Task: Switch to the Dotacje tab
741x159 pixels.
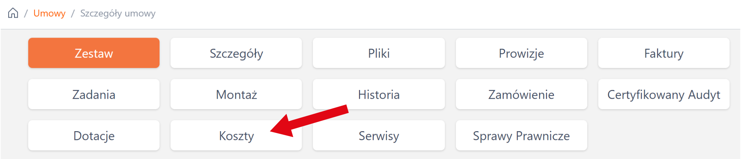Action: pos(94,136)
